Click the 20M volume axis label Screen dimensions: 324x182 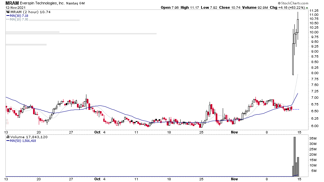[313, 155]
